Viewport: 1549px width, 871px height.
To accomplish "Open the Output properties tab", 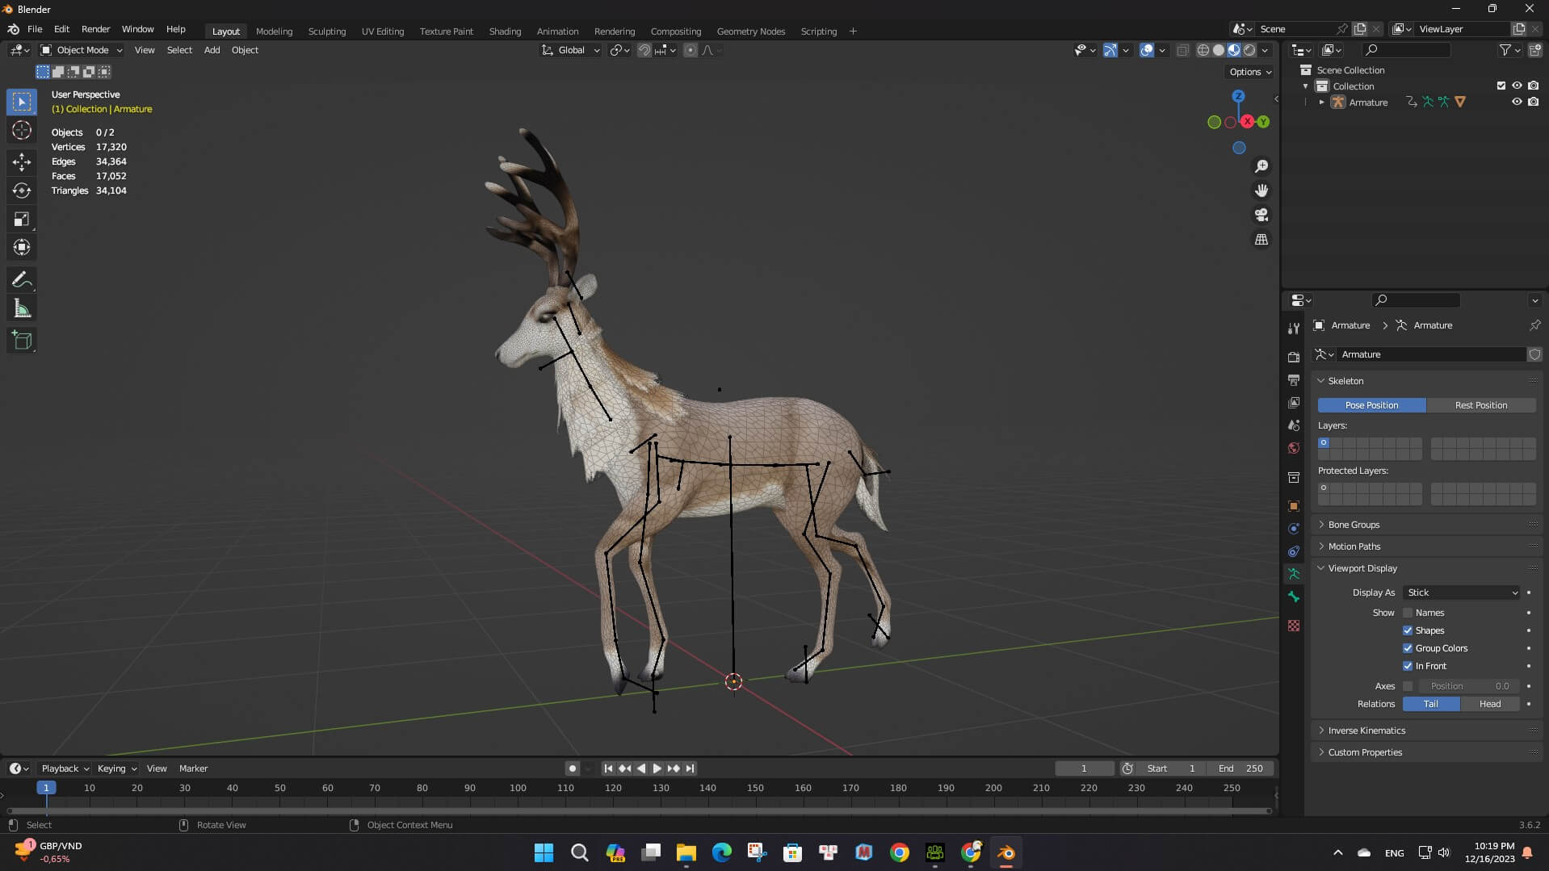I will coord(1293,379).
